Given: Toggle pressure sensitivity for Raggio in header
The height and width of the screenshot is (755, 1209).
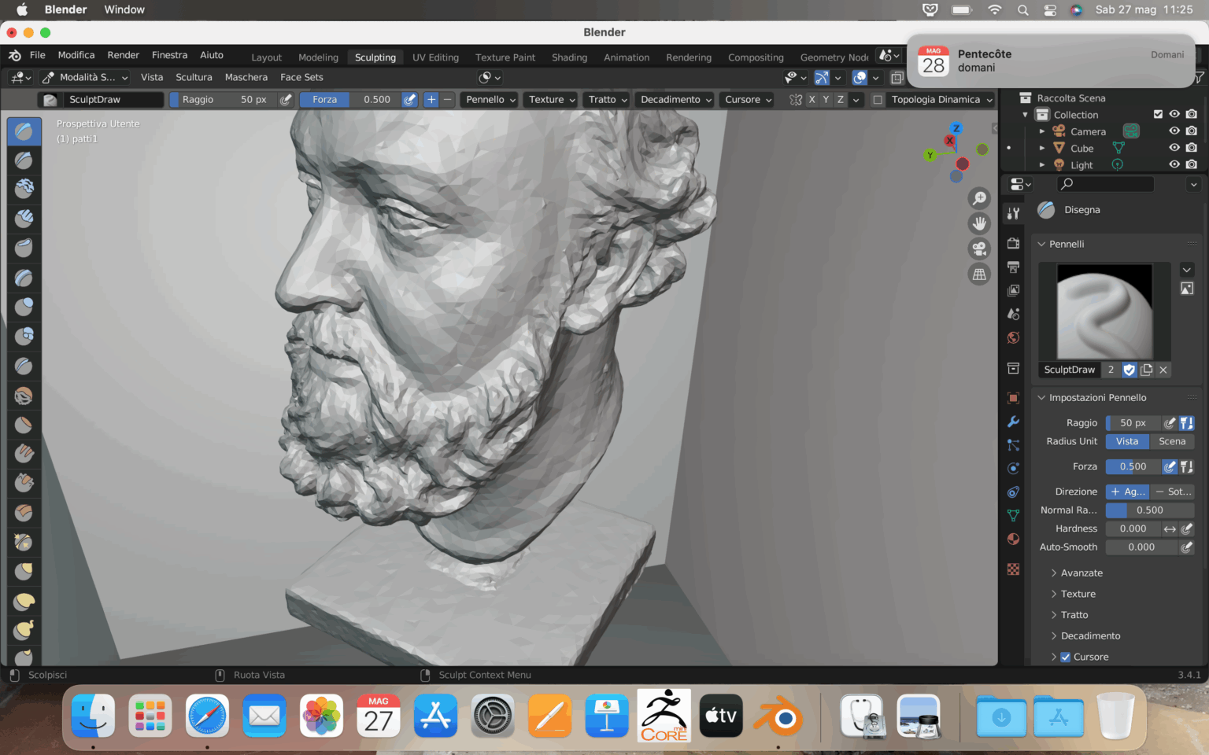Looking at the screenshot, I should click(x=286, y=100).
